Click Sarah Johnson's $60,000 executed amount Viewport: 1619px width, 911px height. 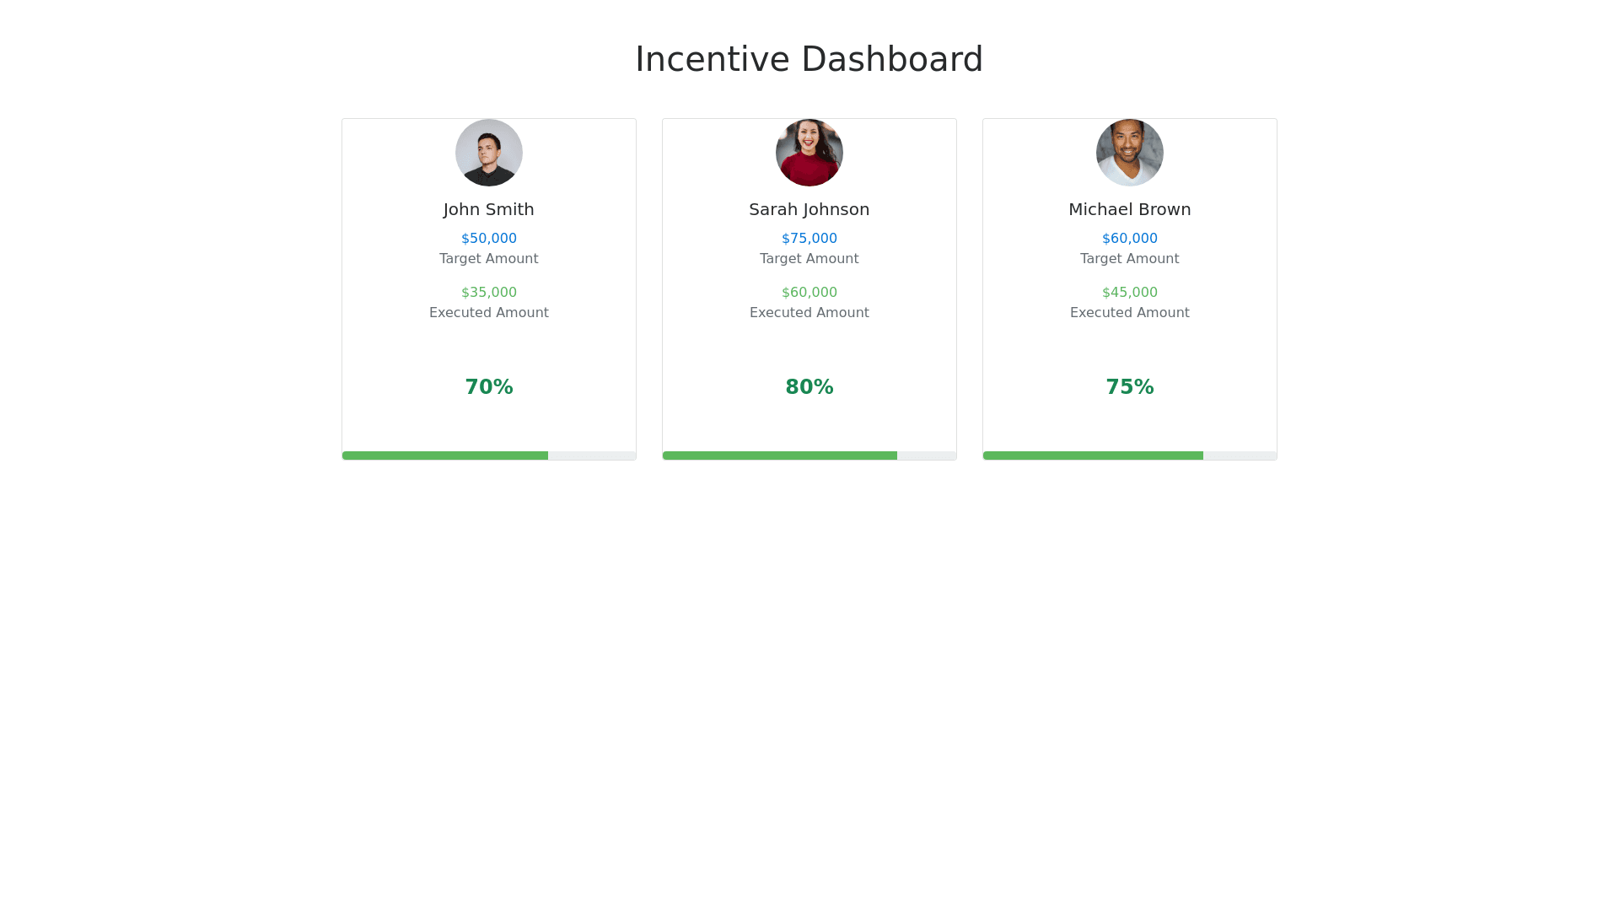point(809,293)
